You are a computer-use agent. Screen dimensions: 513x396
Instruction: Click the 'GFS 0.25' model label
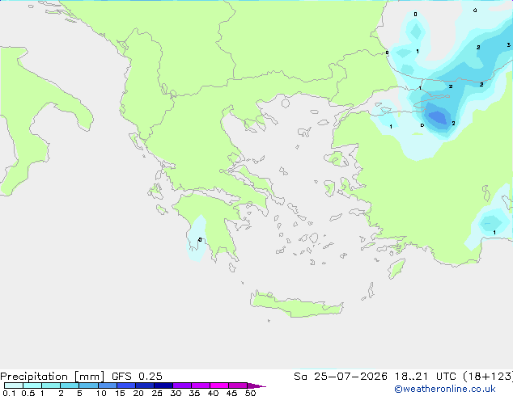(x=137, y=377)
